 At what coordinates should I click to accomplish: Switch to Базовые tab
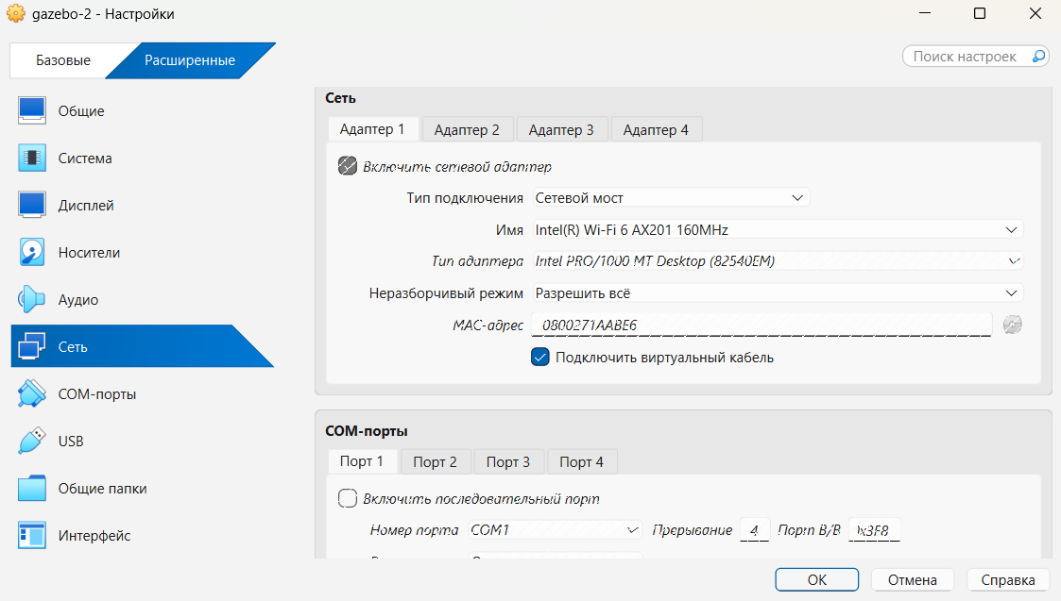(x=63, y=60)
